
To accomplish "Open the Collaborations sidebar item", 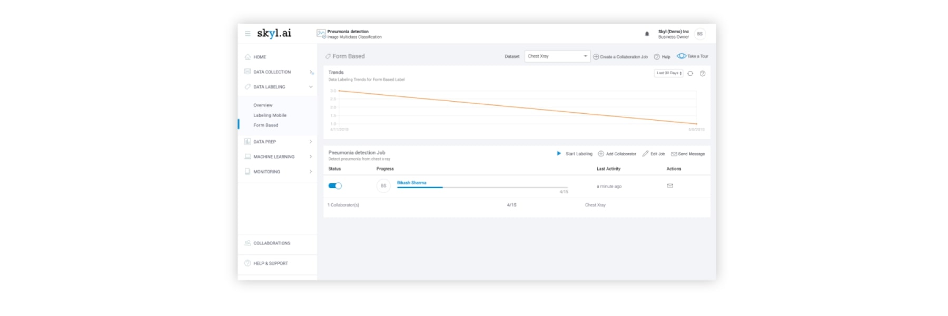I will click(271, 243).
